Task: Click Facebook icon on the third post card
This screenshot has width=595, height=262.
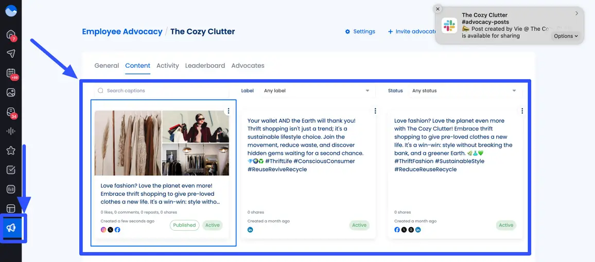Action: (397, 230)
